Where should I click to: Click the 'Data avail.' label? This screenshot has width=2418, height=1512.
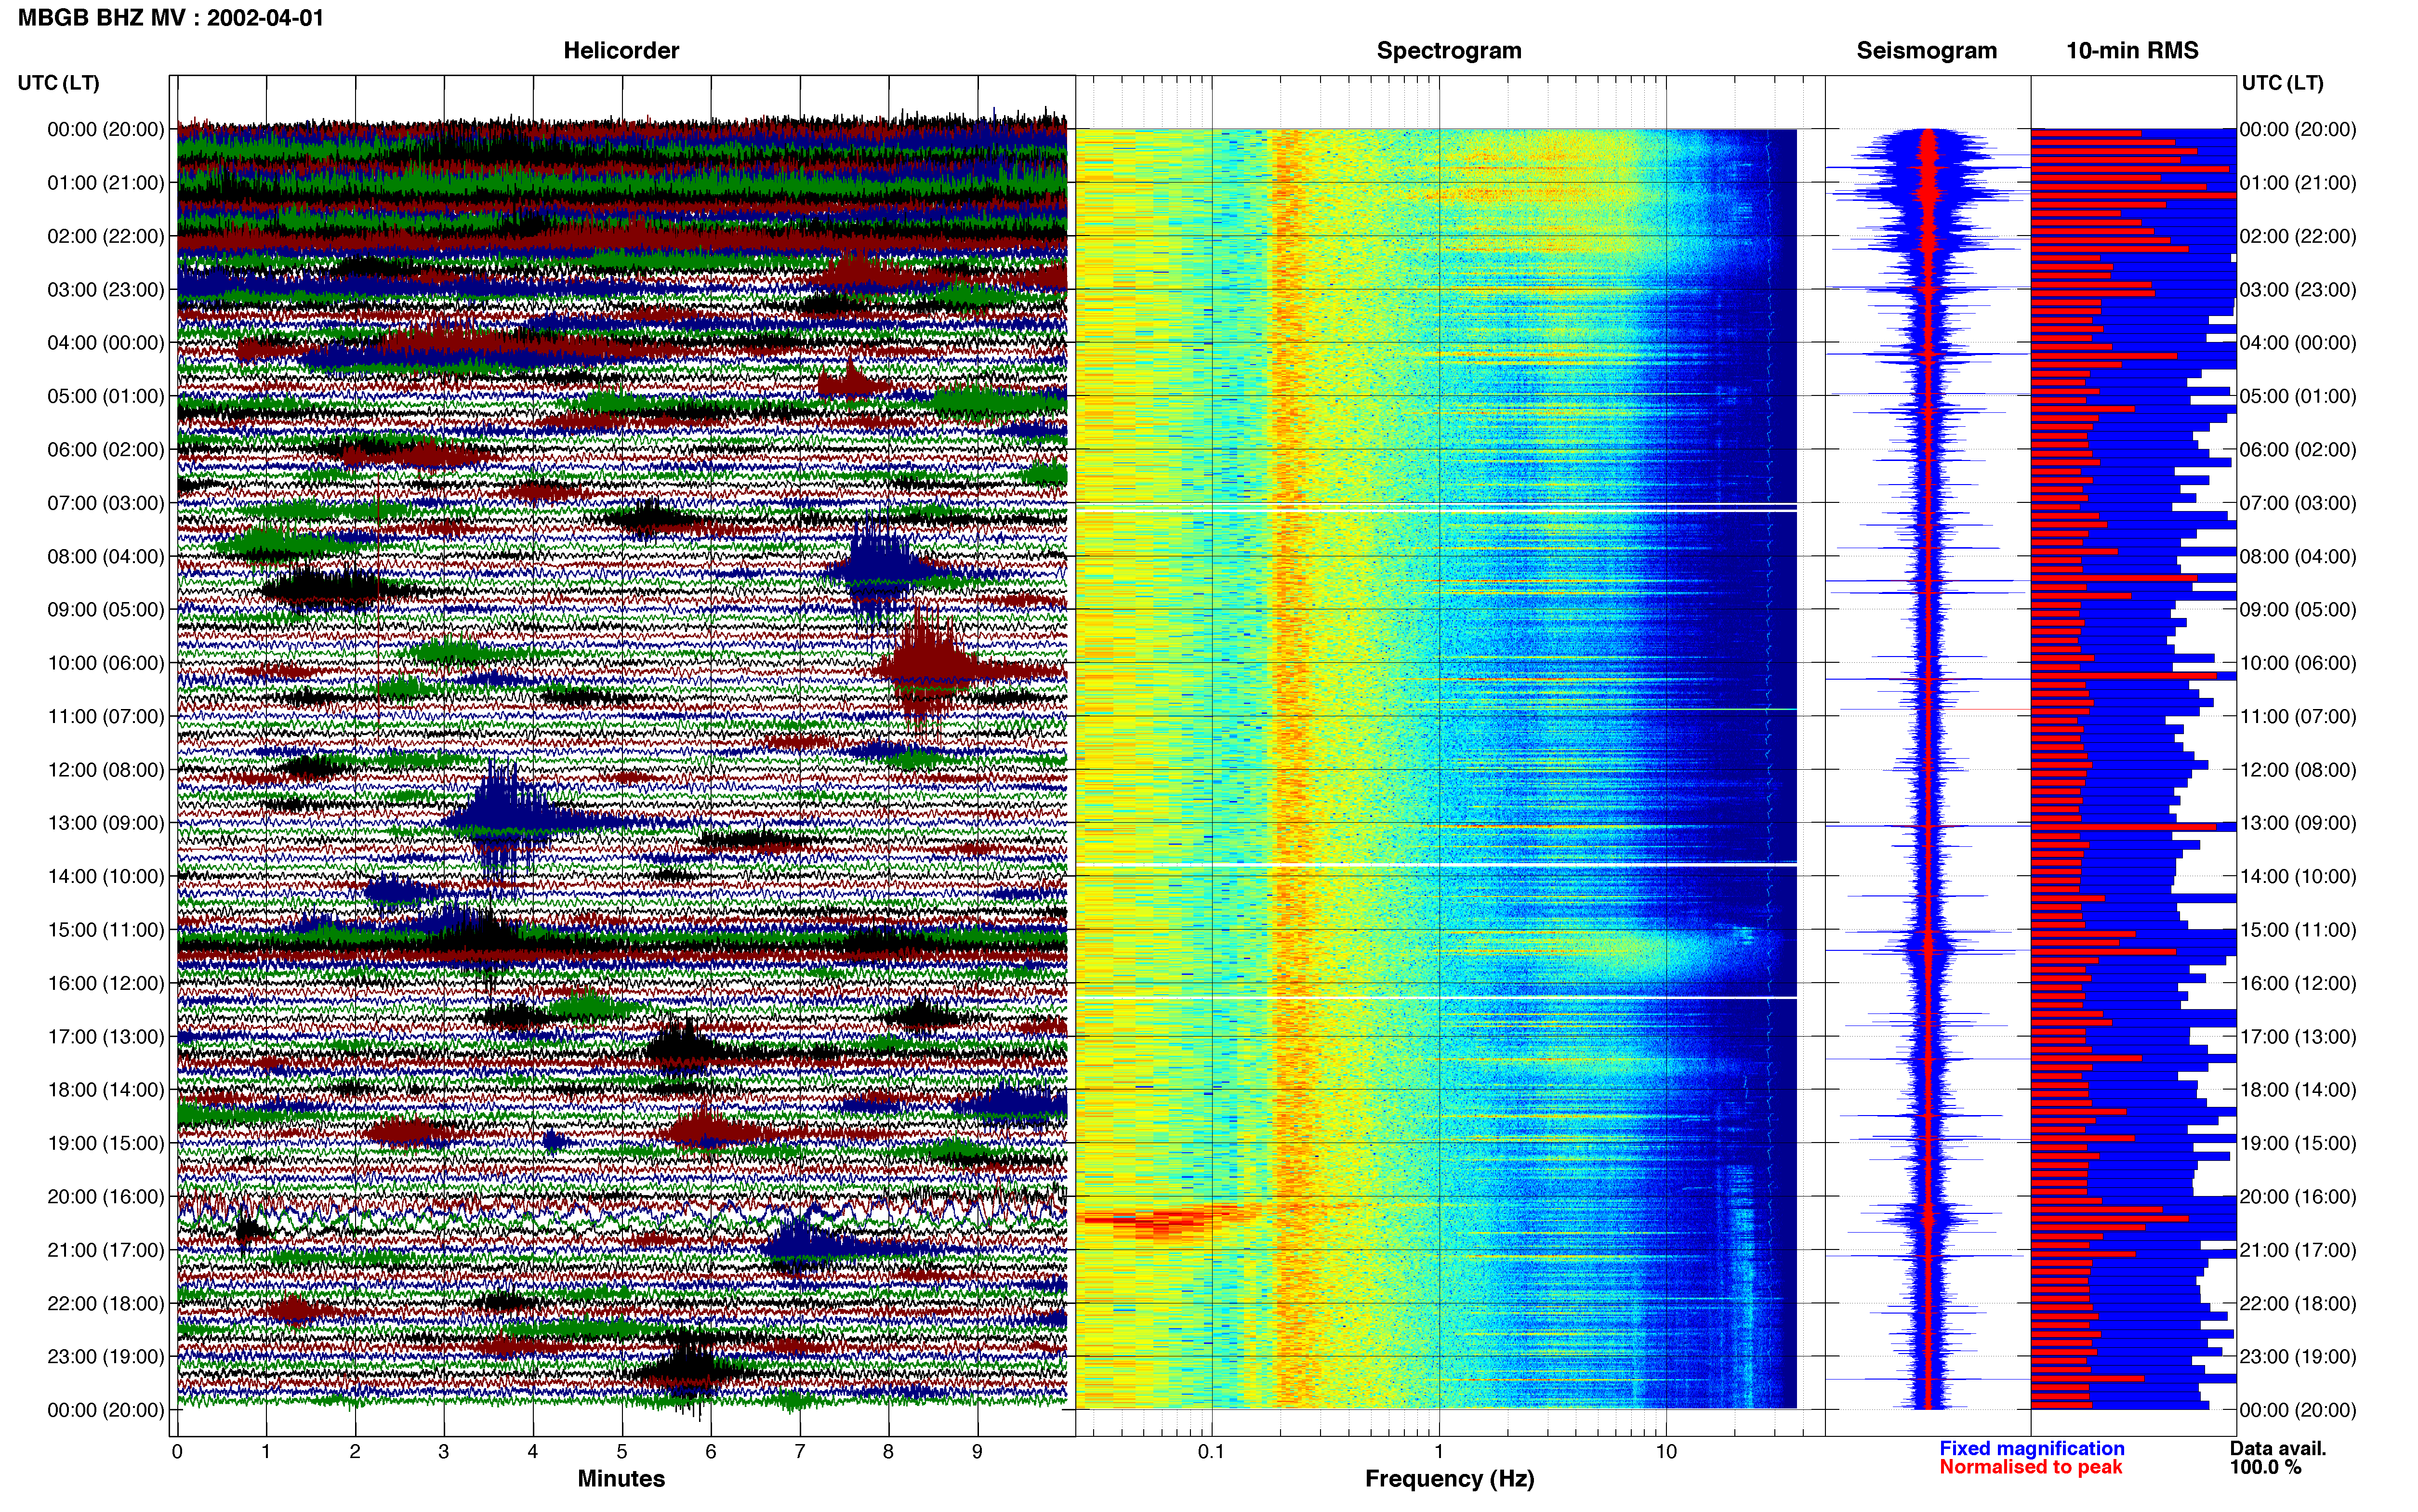(2278, 1449)
